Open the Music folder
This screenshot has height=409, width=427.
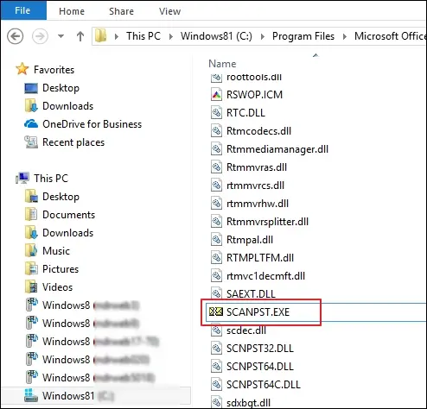coord(56,251)
